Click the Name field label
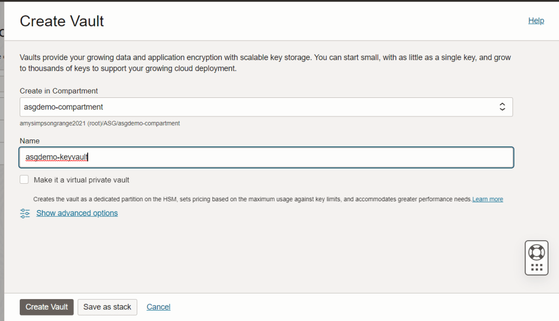The width and height of the screenshot is (559, 321). click(30, 141)
